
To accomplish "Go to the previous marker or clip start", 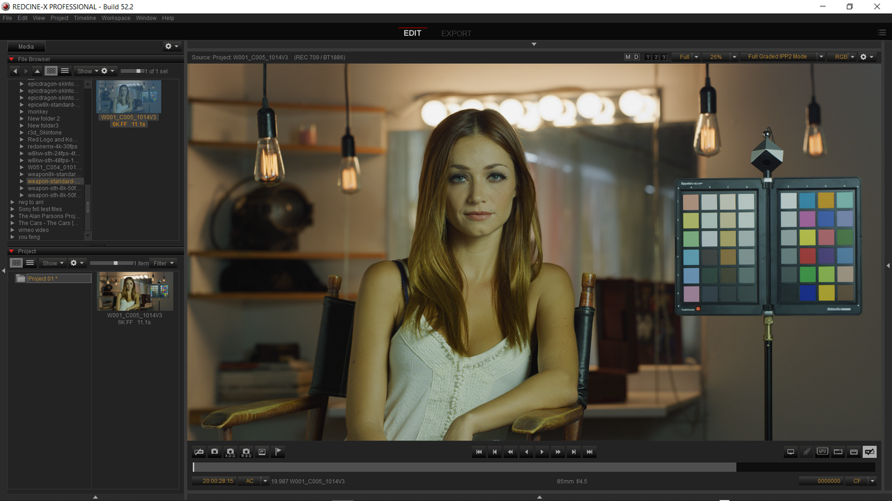I will tap(495, 452).
